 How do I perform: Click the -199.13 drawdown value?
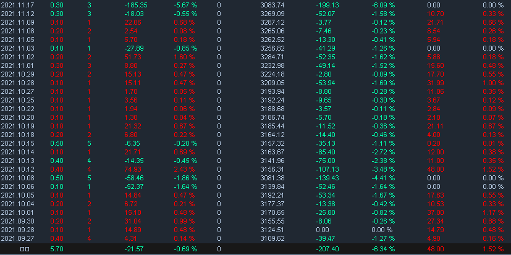point(326,5)
